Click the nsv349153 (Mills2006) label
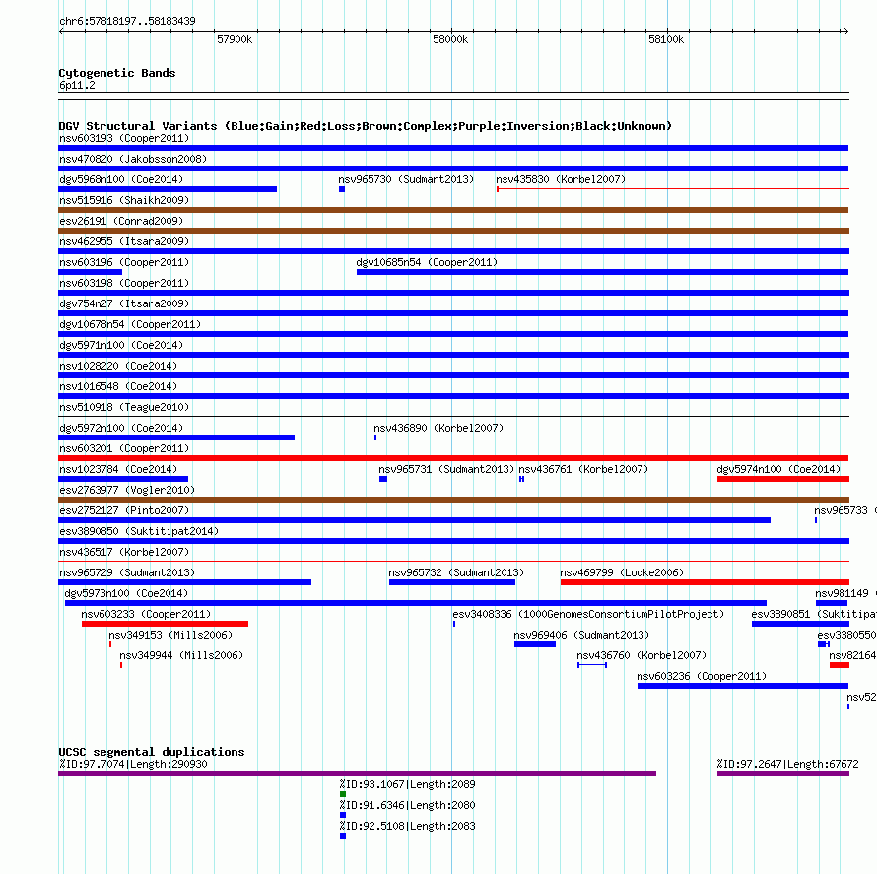The width and height of the screenshot is (877, 874). (170, 635)
